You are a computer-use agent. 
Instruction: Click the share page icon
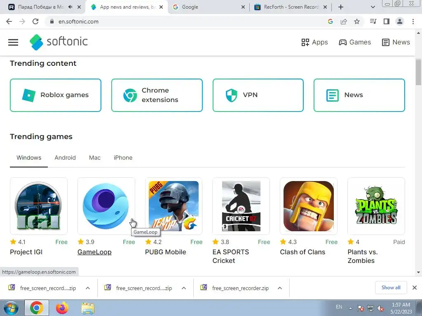(344, 21)
